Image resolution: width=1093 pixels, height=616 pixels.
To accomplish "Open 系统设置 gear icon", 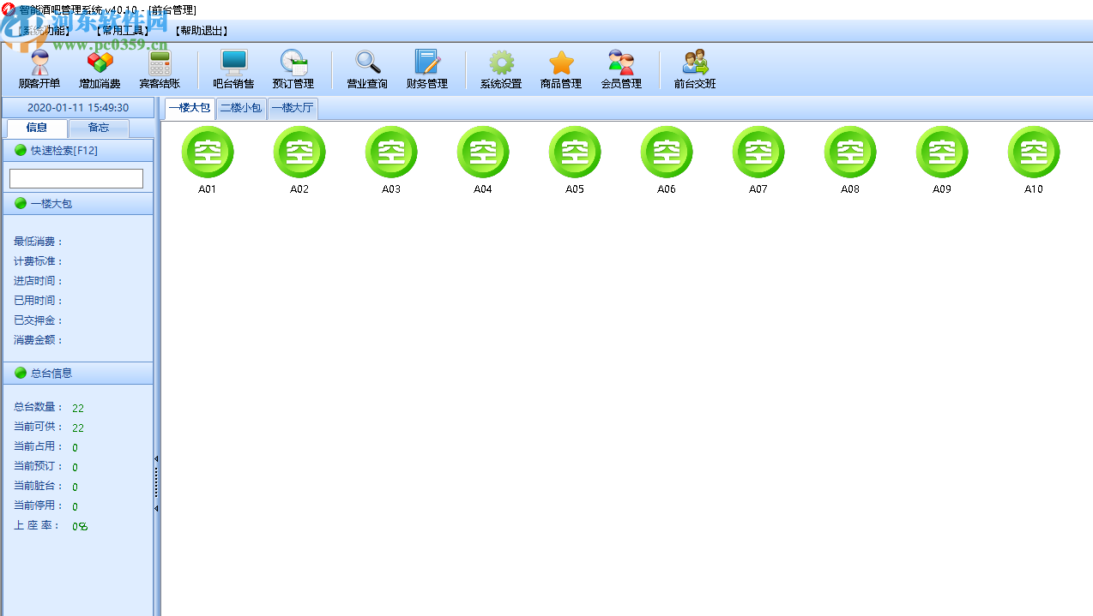I will pos(501,69).
